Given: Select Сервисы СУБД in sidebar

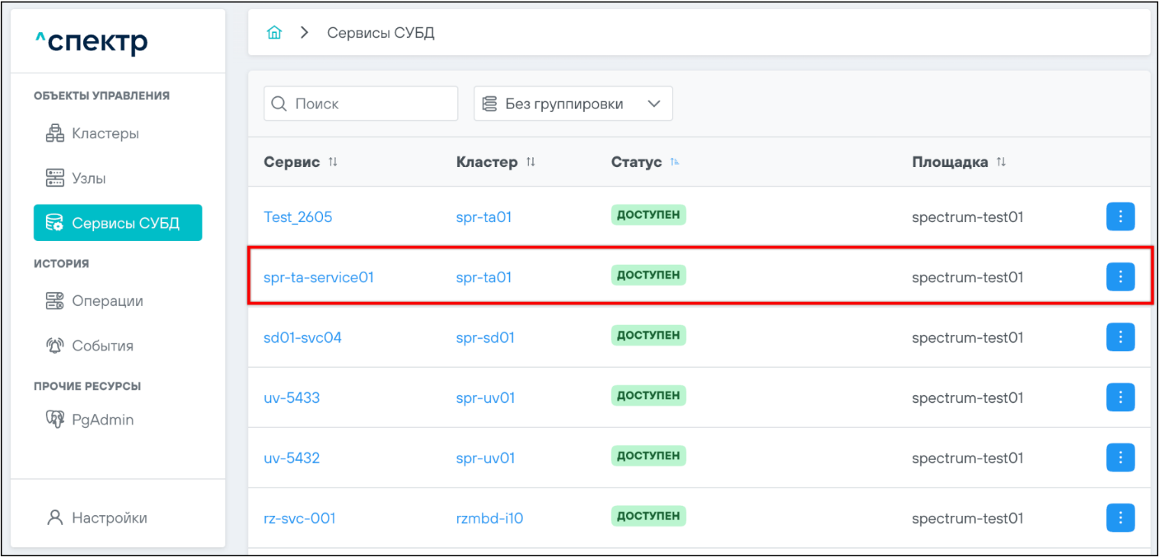Looking at the screenshot, I should tap(118, 223).
